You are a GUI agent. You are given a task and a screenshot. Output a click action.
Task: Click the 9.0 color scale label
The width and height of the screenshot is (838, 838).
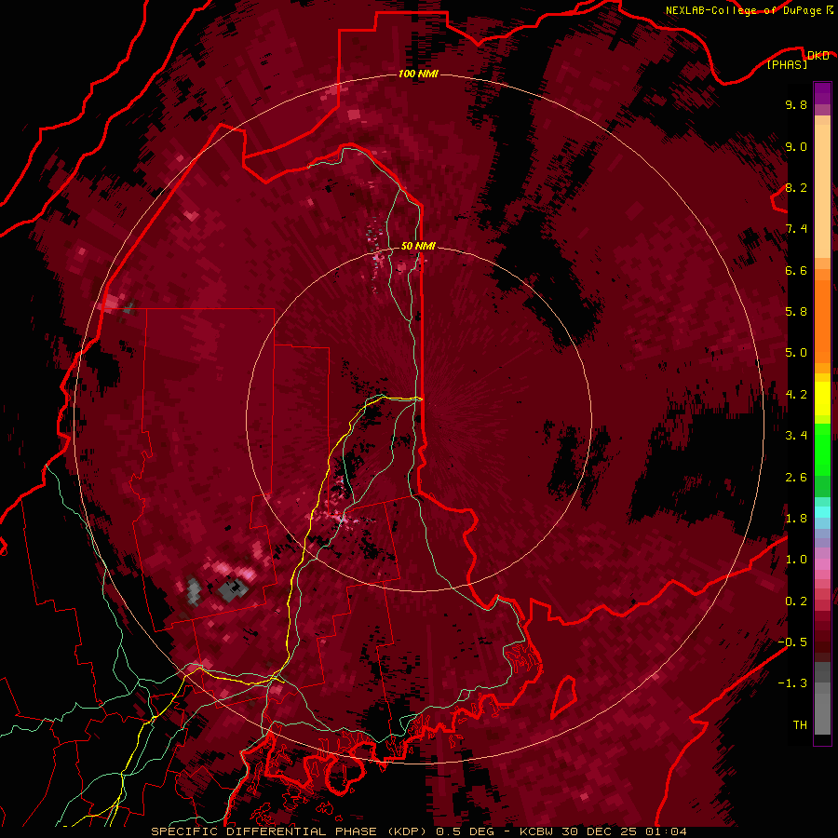(796, 146)
